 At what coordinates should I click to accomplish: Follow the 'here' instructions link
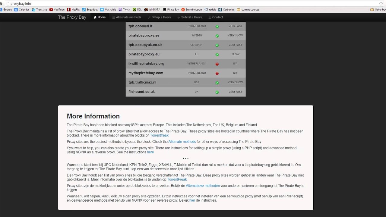(150, 152)
